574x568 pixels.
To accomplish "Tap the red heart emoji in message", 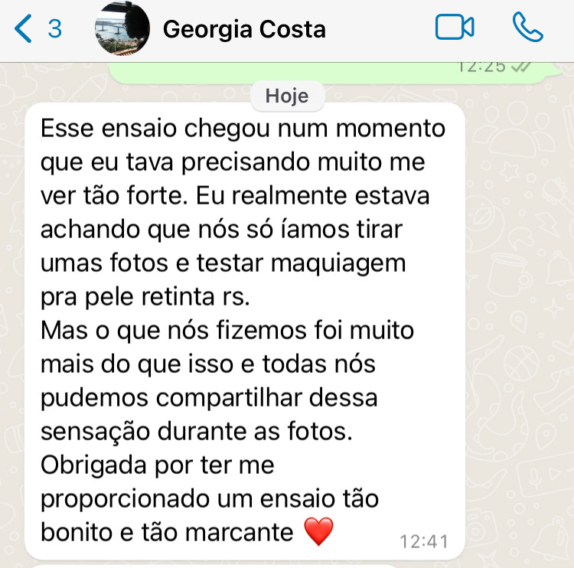I will tap(318, 531).
